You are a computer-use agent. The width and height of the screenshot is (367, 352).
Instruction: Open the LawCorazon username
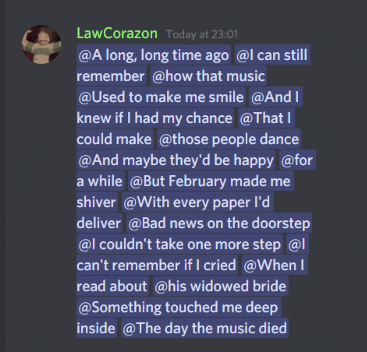117,33
